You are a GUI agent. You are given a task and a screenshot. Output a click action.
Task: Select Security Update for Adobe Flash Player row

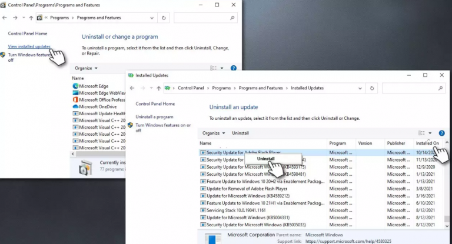coord(321,152)
